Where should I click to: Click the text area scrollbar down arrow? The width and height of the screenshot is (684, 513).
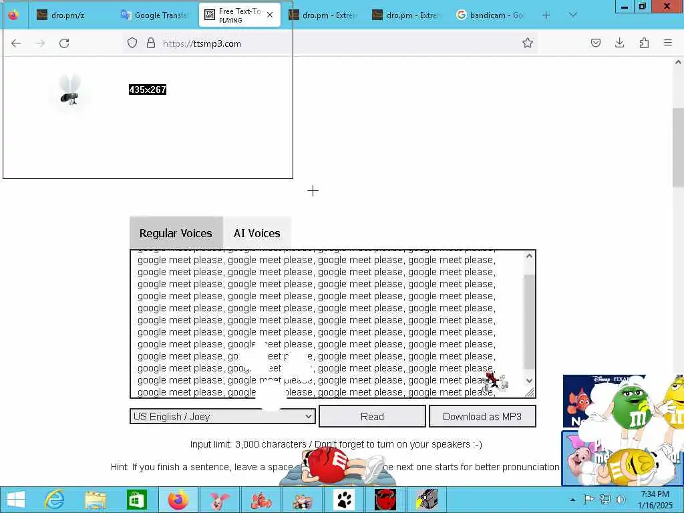529,380
